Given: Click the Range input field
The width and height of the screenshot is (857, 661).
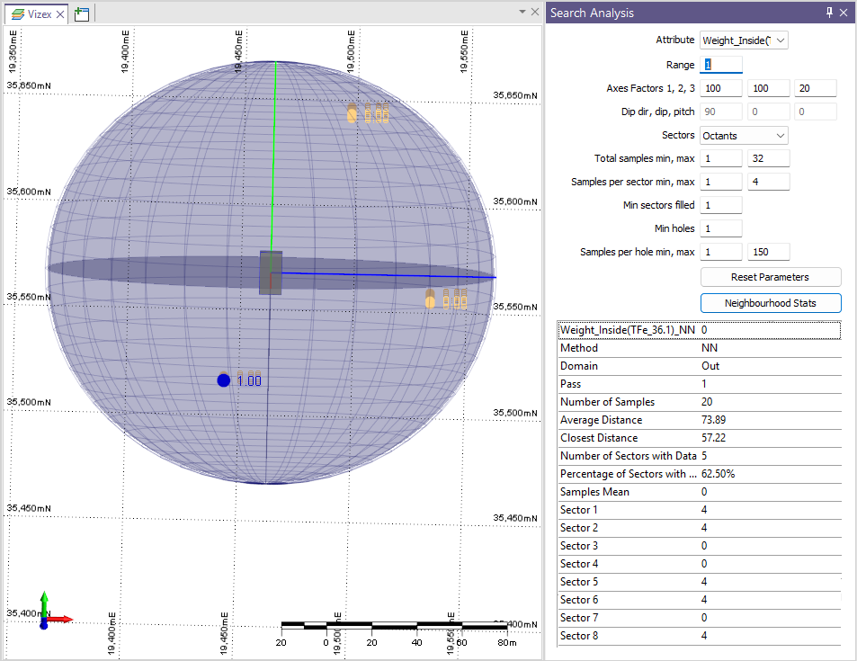Looking at the screenshot, I should (721, 65).
